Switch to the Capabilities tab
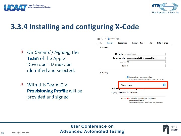The width and height of the screenshot is (181, 136). click(122, 43)
